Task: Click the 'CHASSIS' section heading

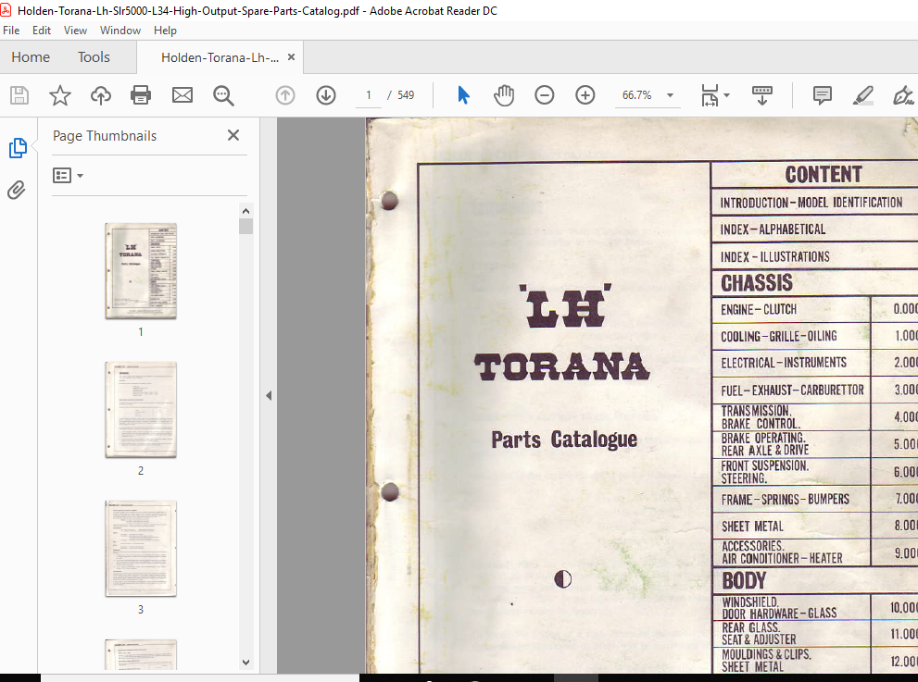Action: 757,283
